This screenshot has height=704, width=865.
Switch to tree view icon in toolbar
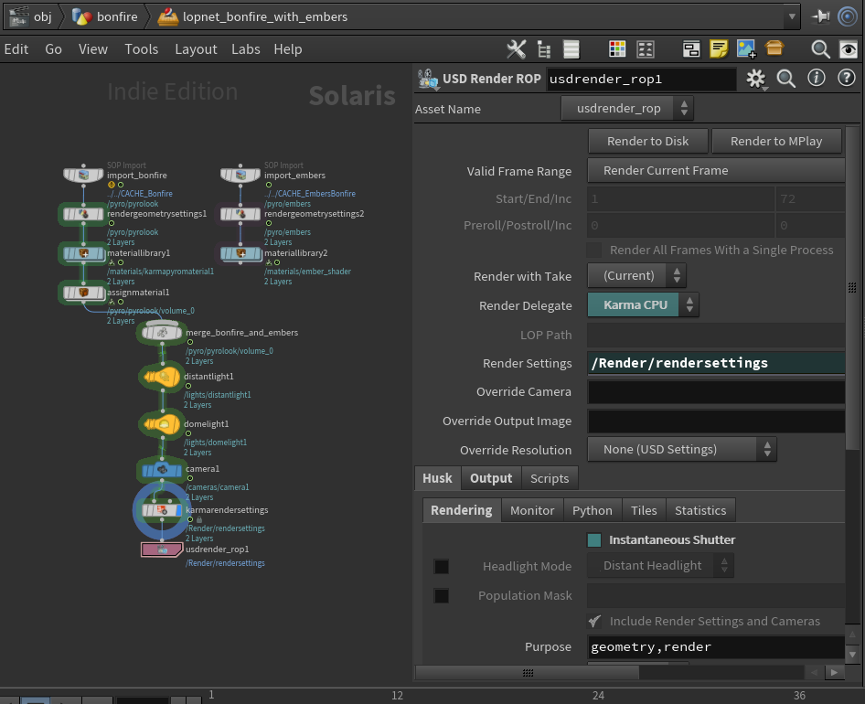[544, 49]
